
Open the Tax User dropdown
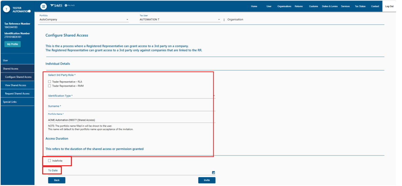coord(219,20)
